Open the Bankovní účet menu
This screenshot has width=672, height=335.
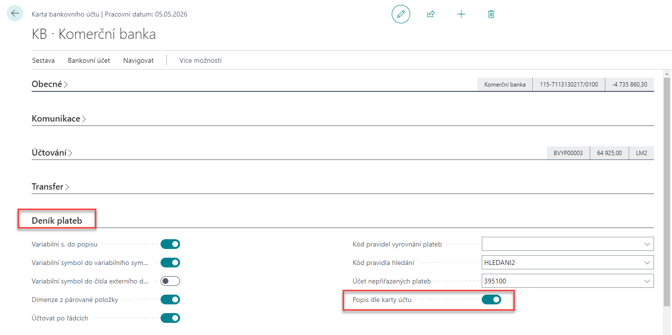[89, 60]
